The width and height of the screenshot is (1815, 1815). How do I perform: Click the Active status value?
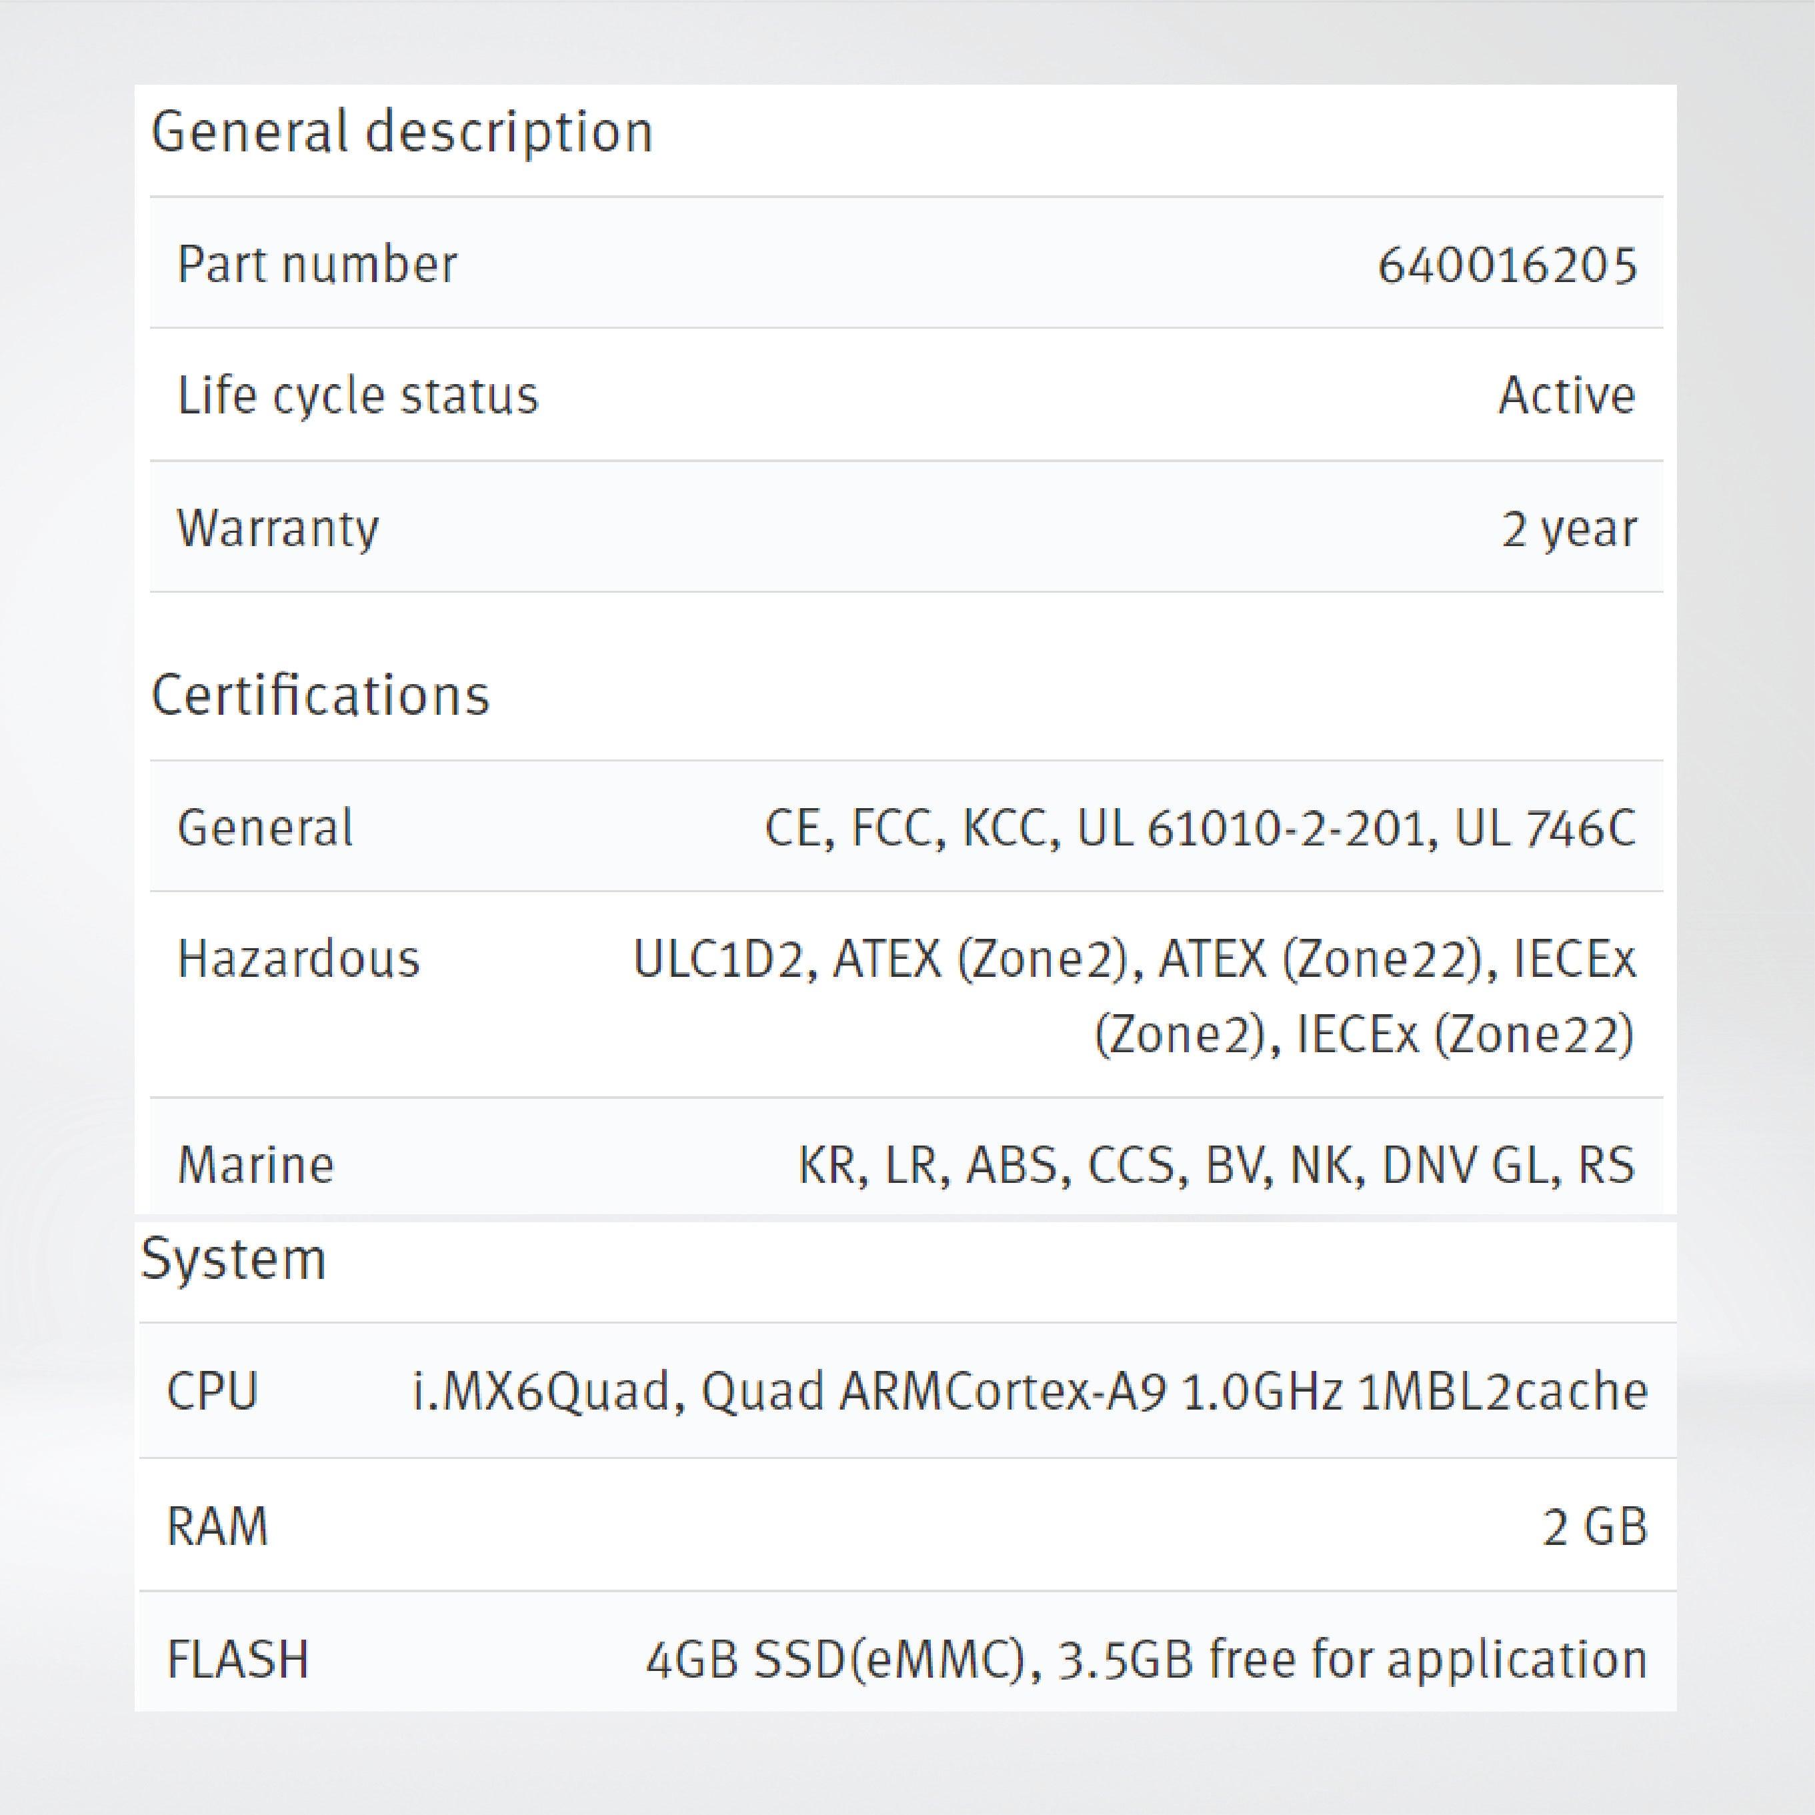pos(1566,395)
